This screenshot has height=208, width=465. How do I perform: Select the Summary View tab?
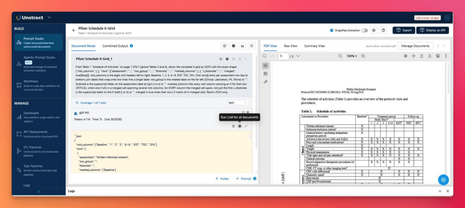pyautogui.click(x=315, y=46)
